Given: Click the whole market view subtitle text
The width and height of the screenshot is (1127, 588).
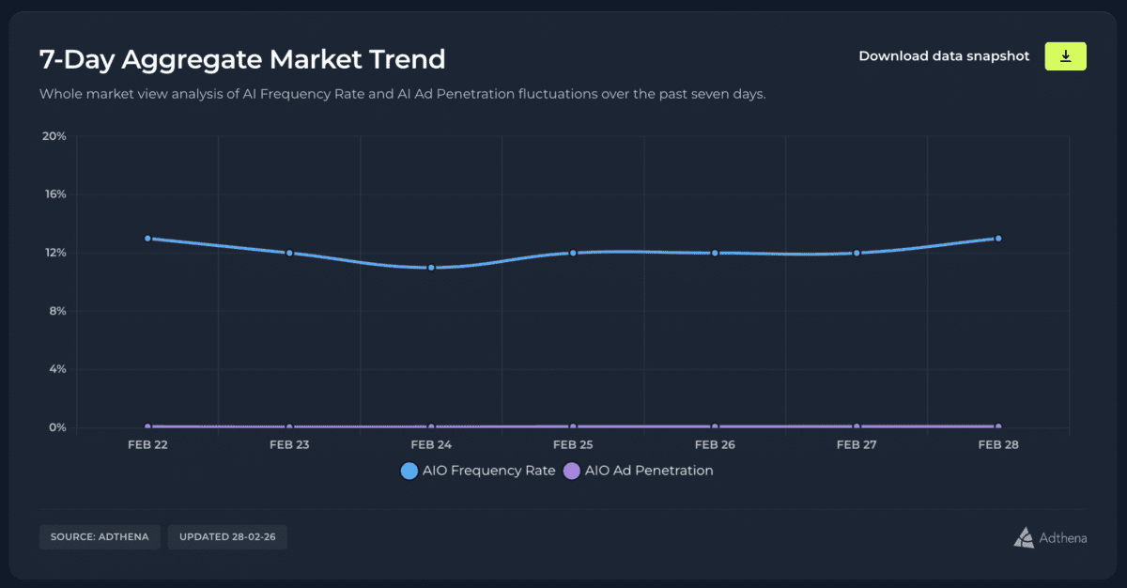Looking at the screenshot, I should point(402,94).
